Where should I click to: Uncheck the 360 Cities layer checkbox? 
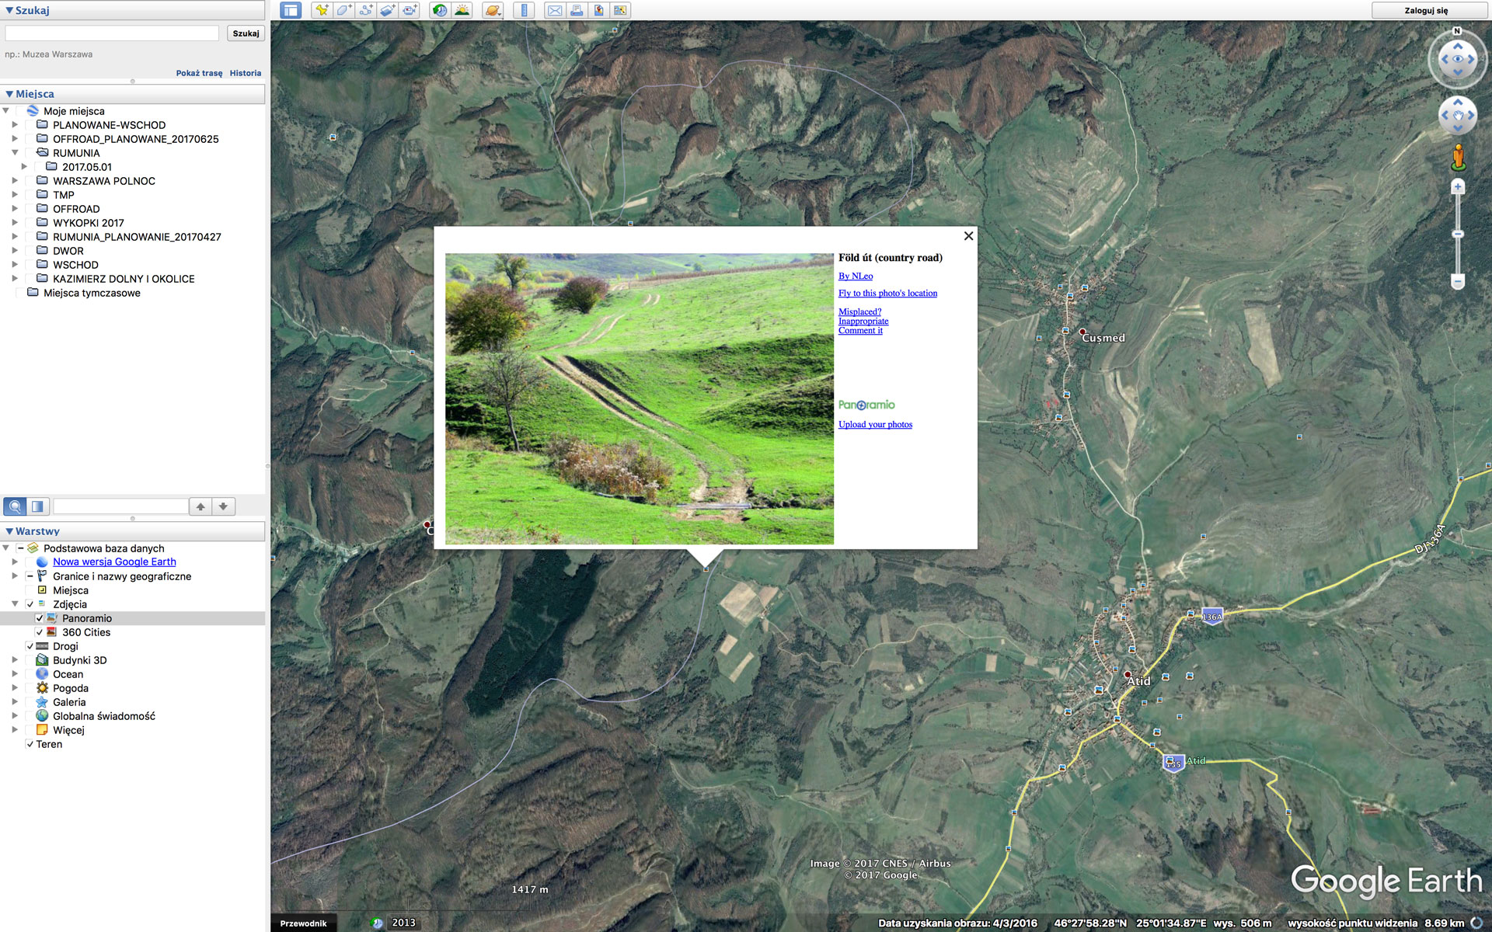(40, 632)
